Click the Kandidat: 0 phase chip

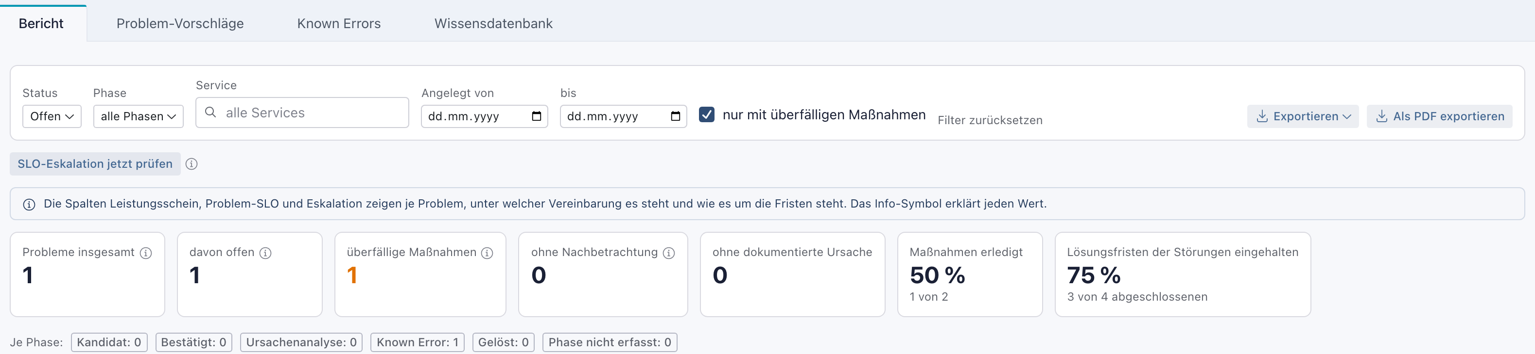pyautogui.click(x=109, y=342)
